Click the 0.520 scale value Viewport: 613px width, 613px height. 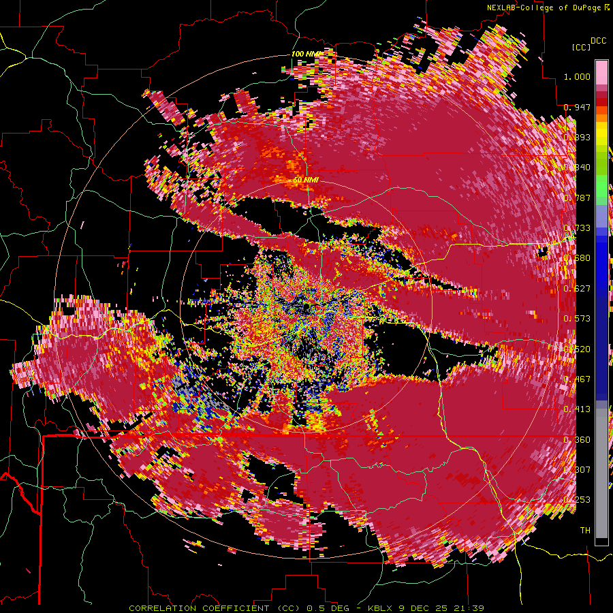pyautogui.click(x=577, y=349)
